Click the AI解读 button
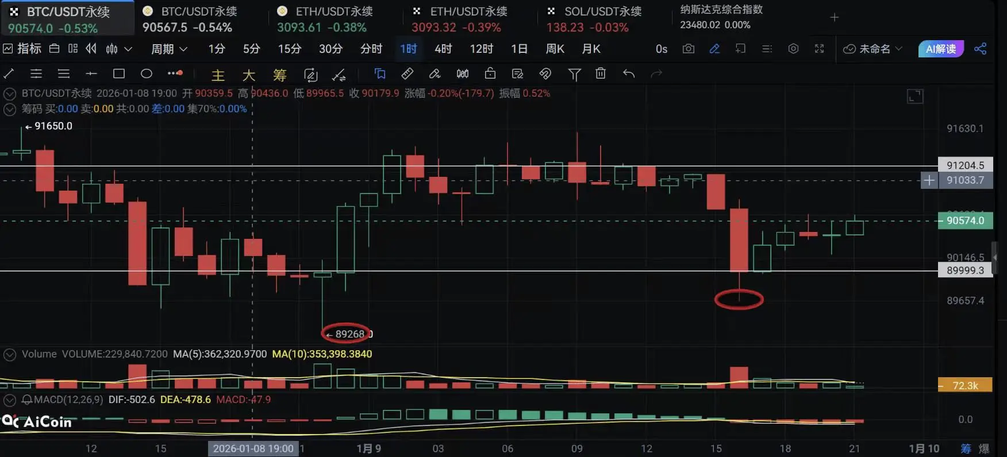The image size is (1007, 457). [x=941, y=49]
